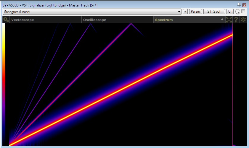The width and height of the screenshot is (249, 148).
Task: Expand the preset dropdown arrow
Action: click(x=179, y=12)
